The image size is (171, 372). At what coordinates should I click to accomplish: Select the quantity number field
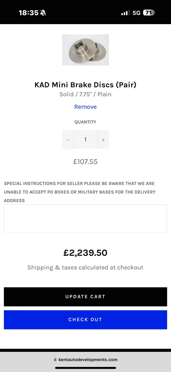85,139
